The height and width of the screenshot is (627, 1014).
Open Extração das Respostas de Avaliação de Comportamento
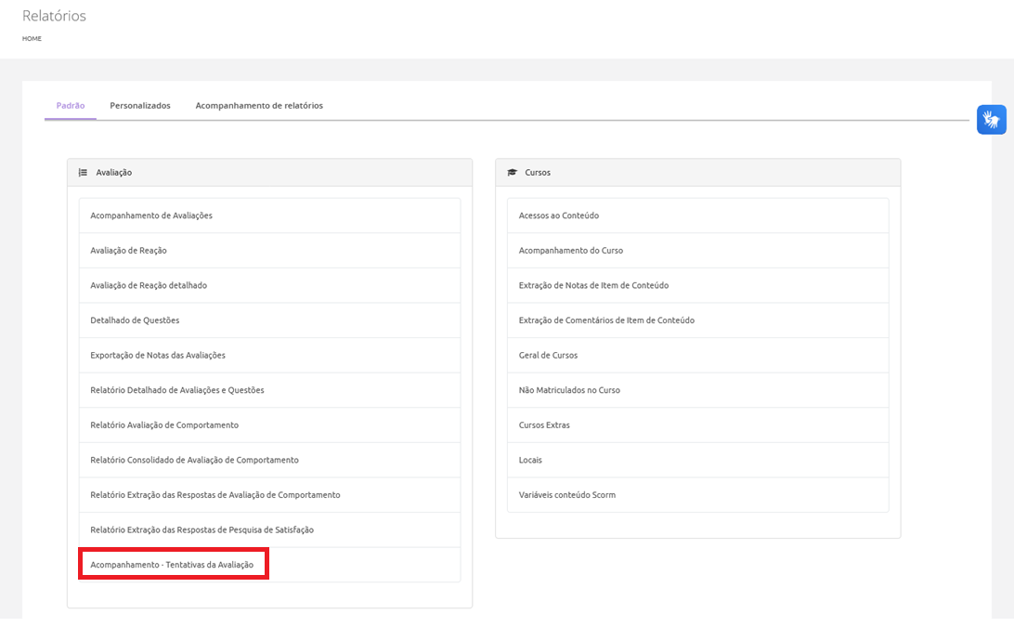[269, 495]
